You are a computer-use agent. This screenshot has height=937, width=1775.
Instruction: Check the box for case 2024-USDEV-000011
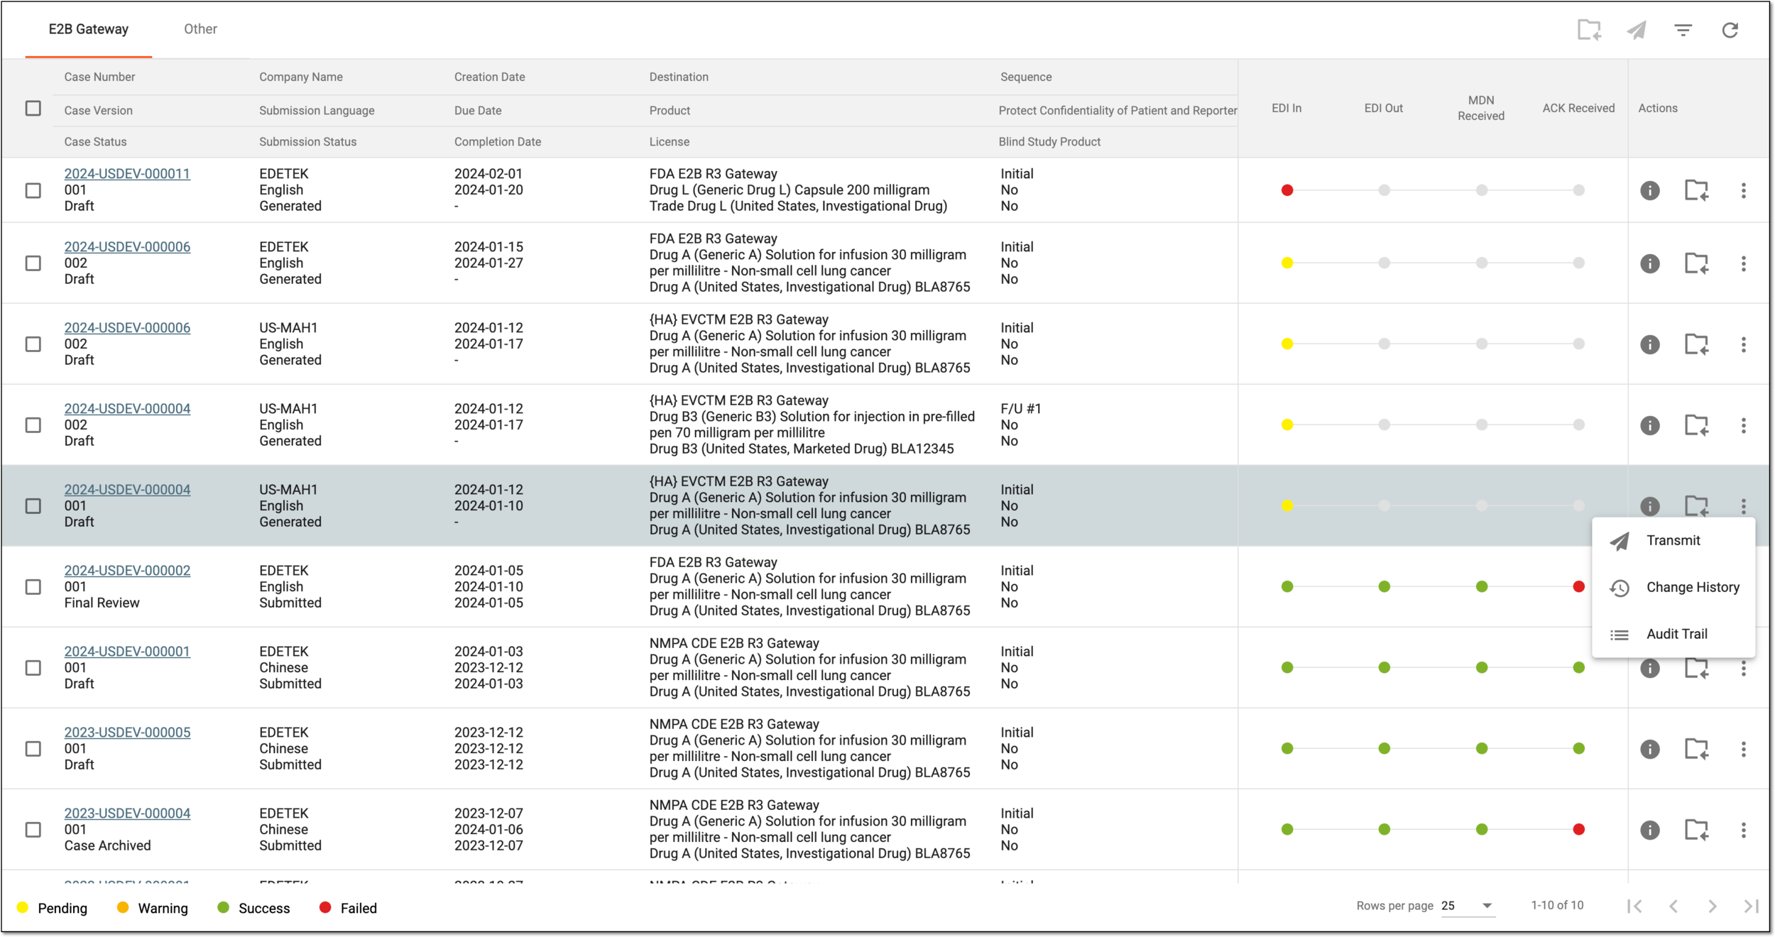[x=33, y=190]
